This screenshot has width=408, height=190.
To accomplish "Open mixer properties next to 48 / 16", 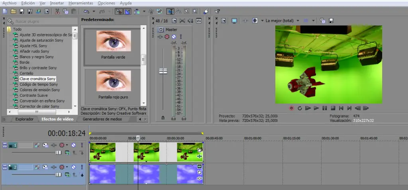I will 175,21.
